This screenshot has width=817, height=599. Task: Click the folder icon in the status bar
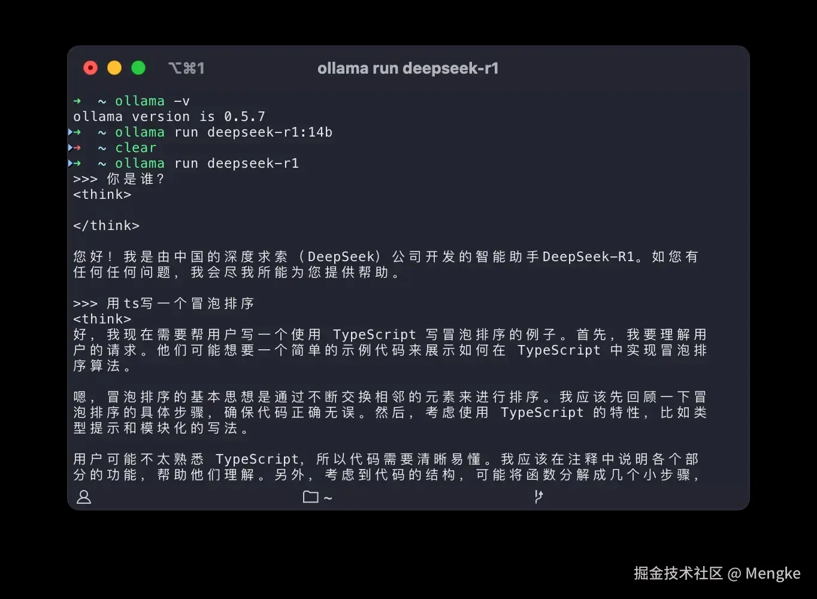pyautogui.click(x=311, y=497)
